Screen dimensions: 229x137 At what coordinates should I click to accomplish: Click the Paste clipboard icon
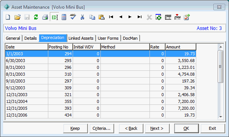[x=102, y=17]
